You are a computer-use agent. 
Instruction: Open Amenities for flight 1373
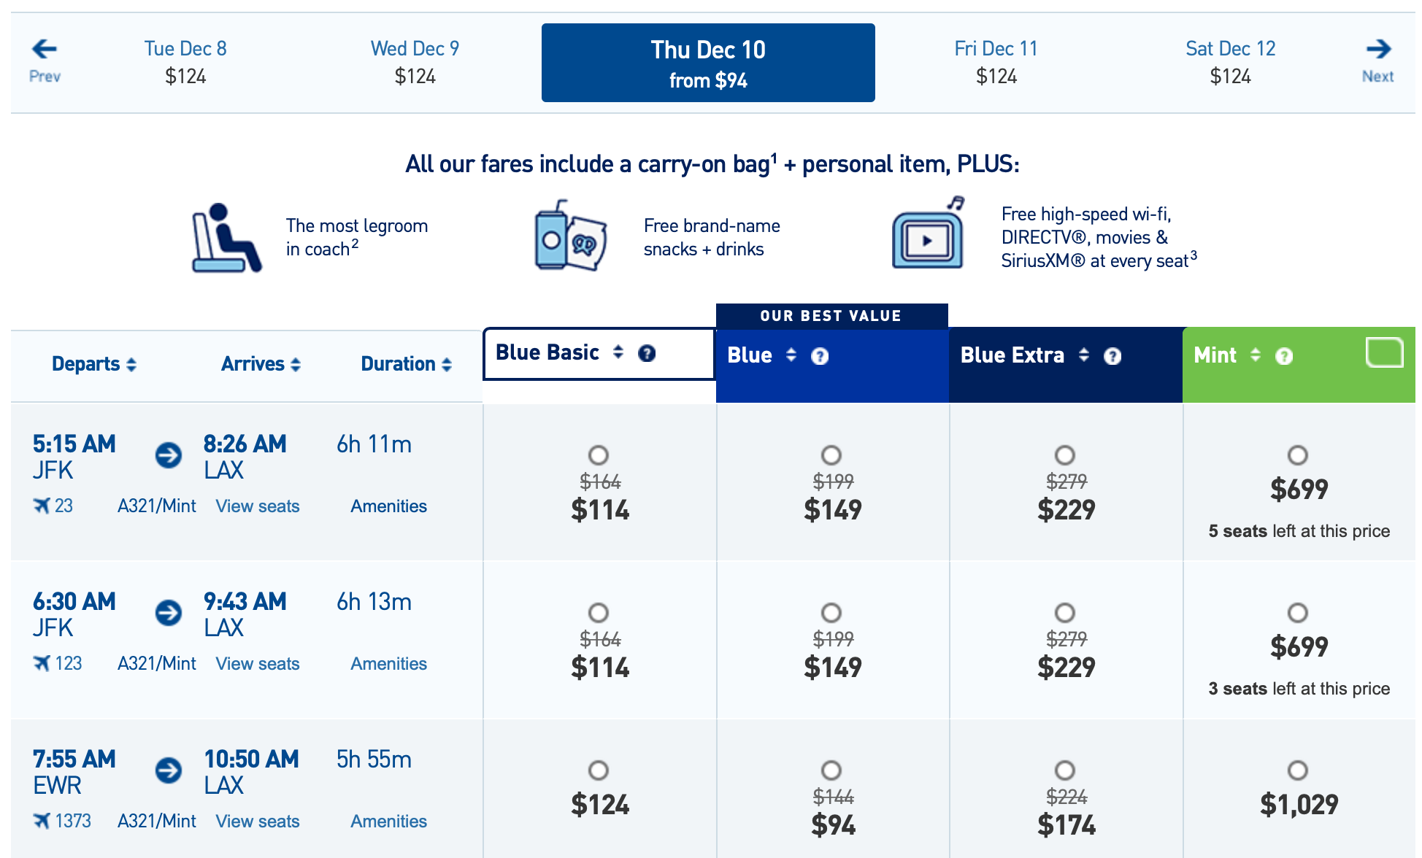(x=388, y=821)
